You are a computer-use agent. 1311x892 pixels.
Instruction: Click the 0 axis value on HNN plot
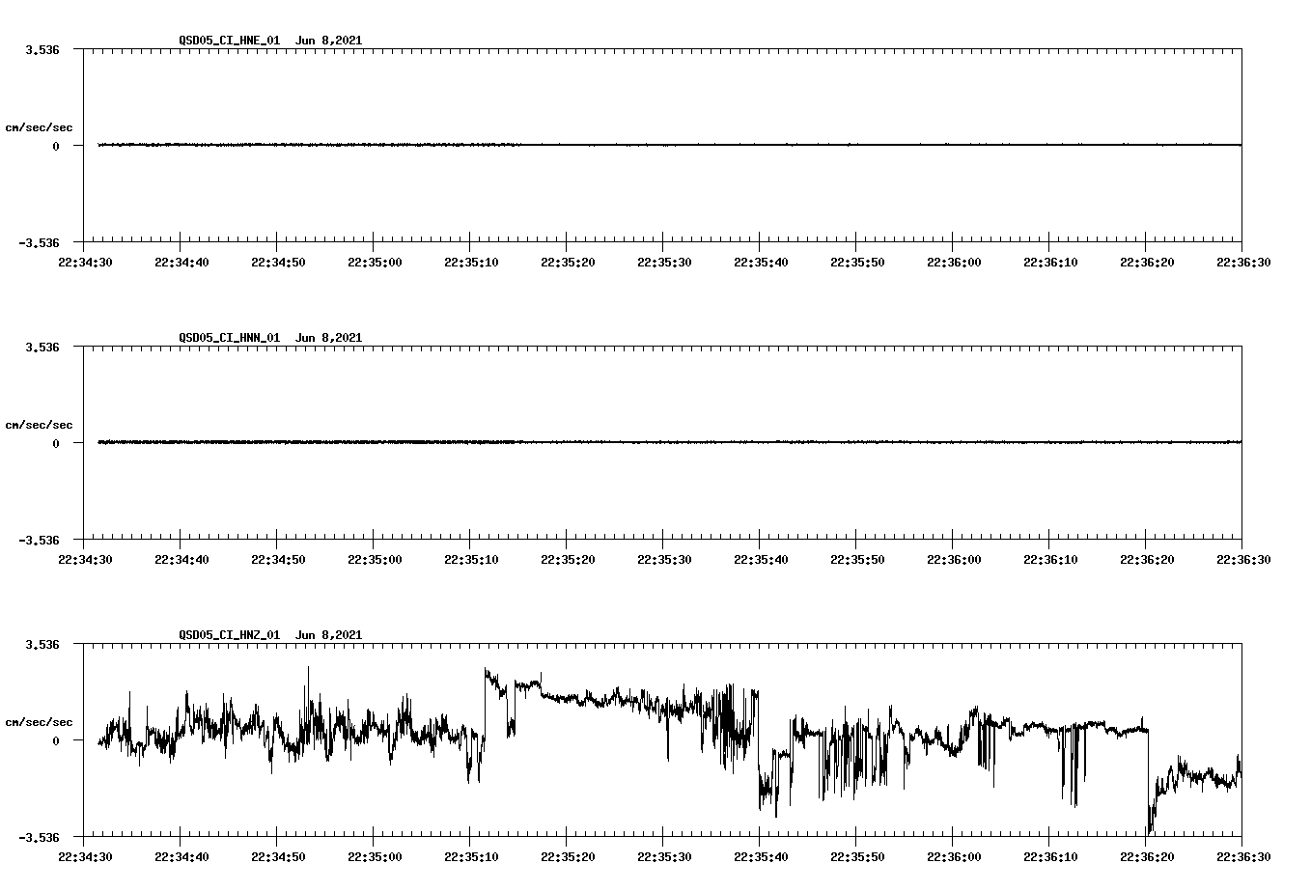point(56,444)
